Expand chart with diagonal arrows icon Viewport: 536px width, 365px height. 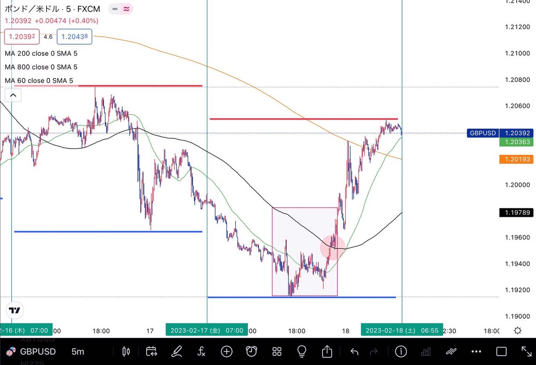tap(526, 351)
